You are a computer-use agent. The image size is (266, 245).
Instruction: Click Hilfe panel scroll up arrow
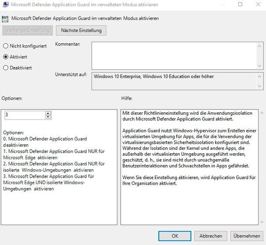pos(262,113)
